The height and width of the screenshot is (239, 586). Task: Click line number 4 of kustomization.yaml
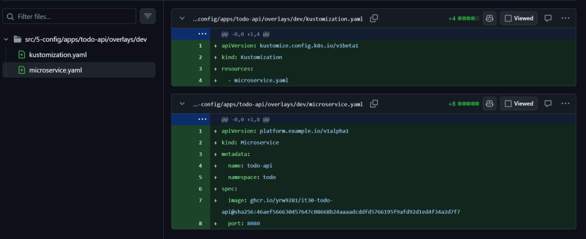(200, 80)
